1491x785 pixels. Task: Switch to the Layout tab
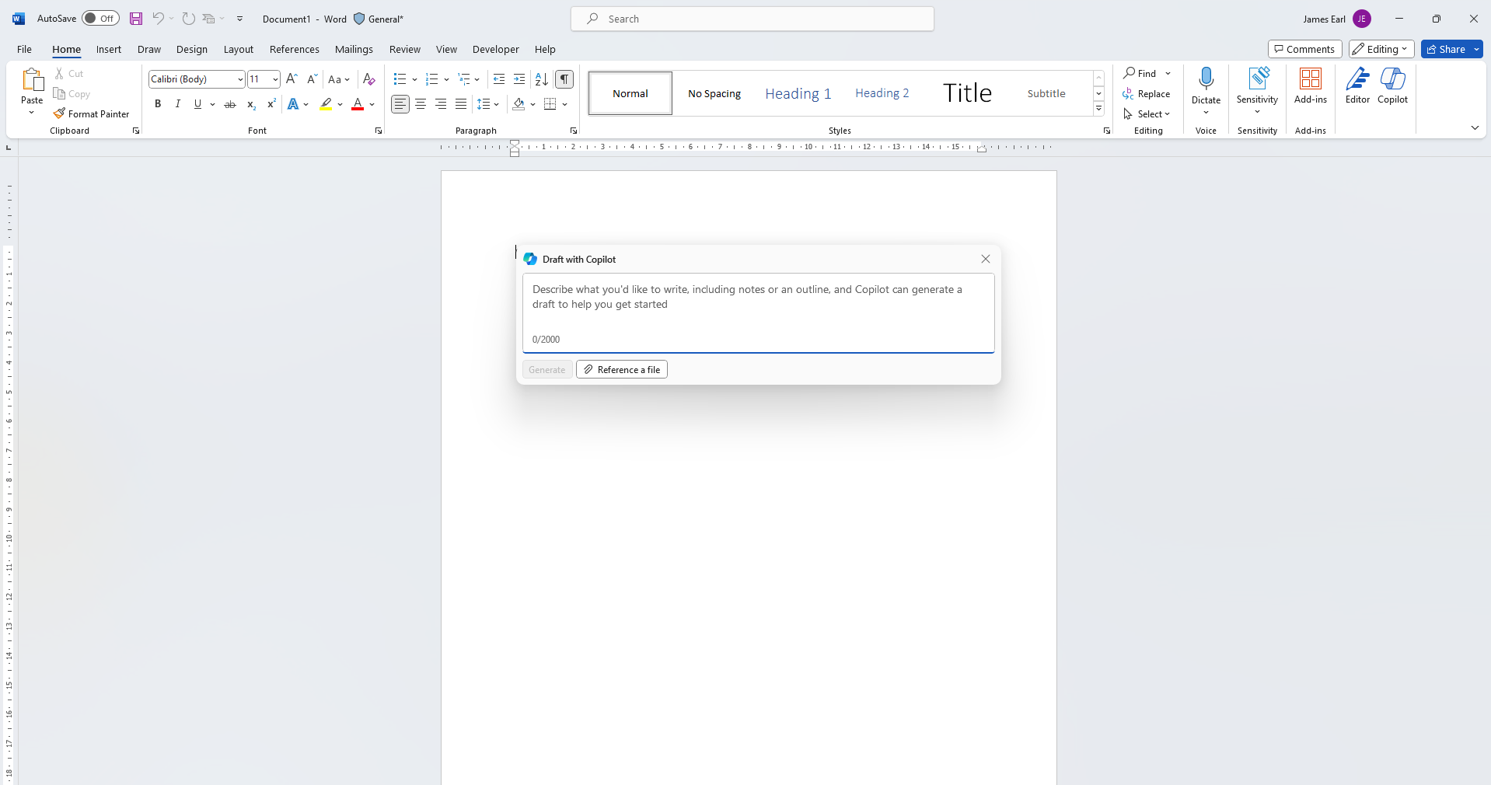click(239, 49)
